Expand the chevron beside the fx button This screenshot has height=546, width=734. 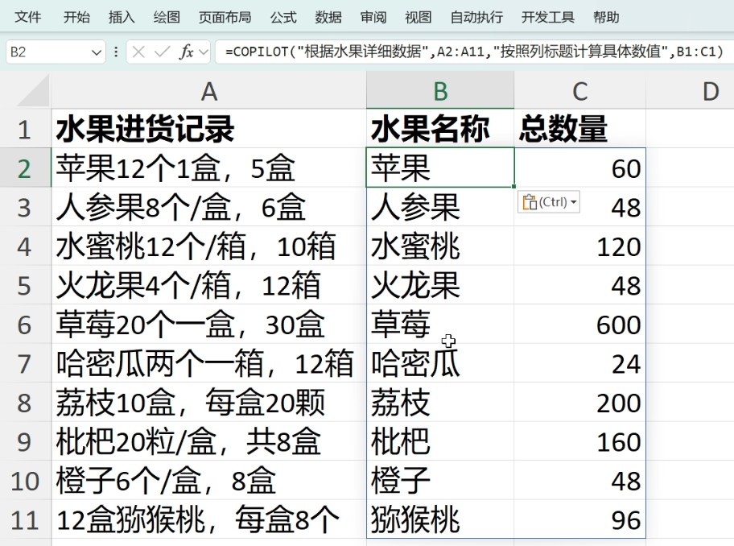(x=203, y=52)
